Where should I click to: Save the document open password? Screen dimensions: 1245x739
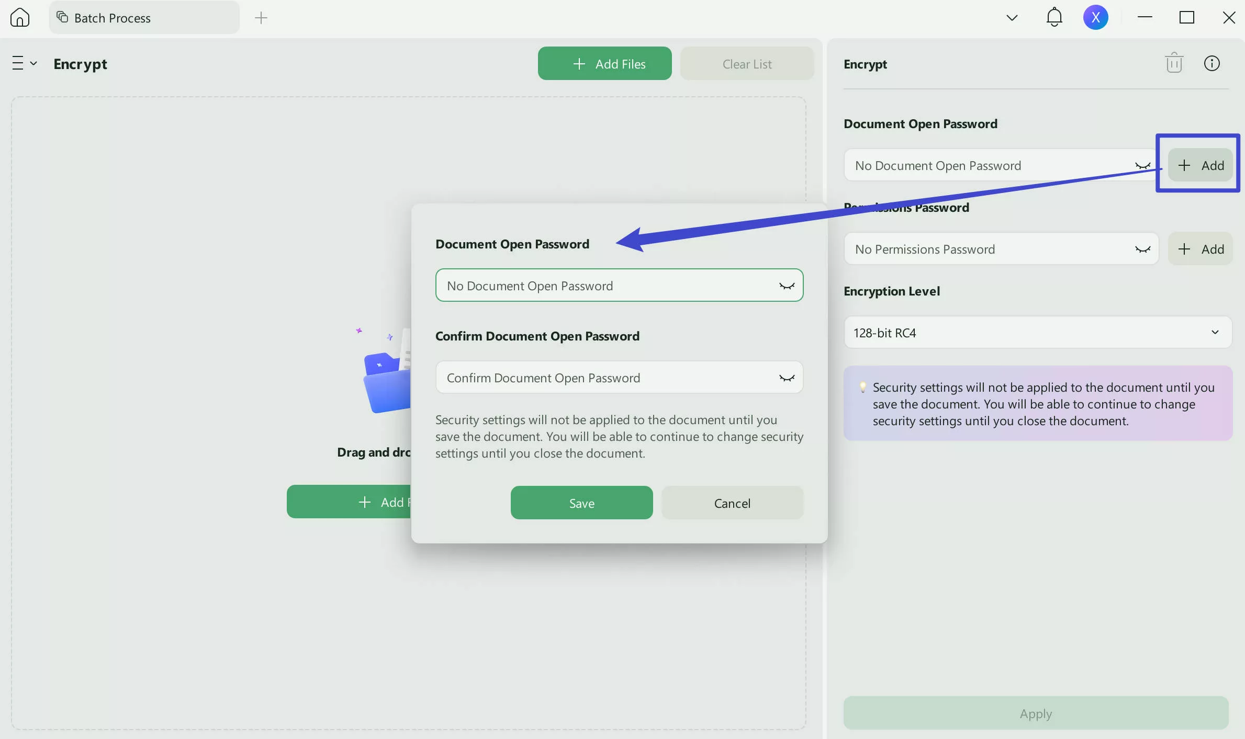581,503
